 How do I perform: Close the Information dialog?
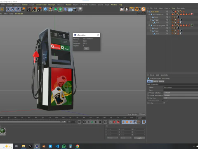pos(98,35)
